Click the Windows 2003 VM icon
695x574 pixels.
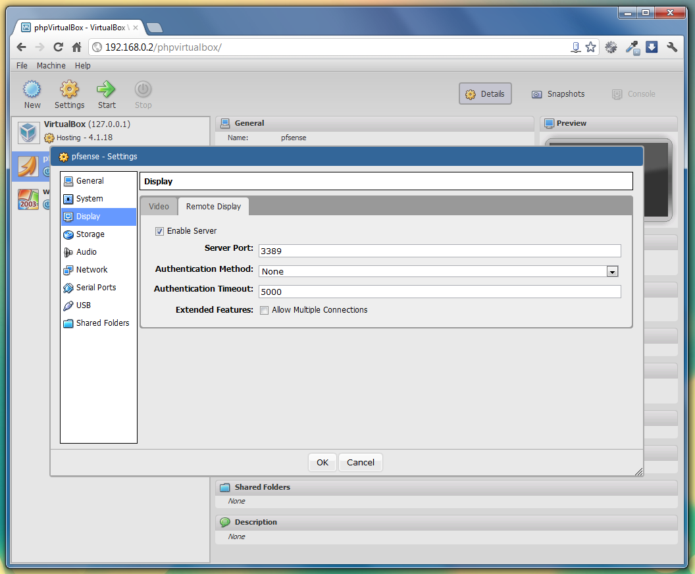(28, 199)
